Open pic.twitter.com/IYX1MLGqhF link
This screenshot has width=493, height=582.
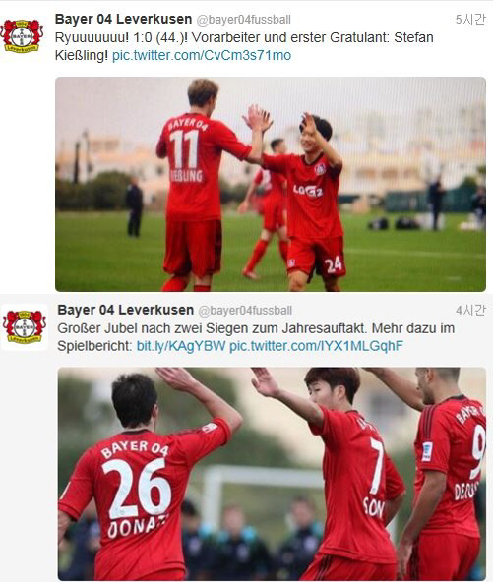pyautogui.click(x=316, y=346)
